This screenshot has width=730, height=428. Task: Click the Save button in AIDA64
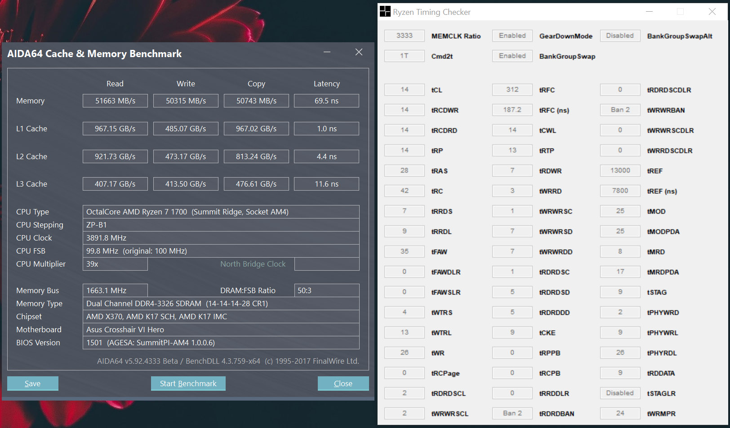33,383
